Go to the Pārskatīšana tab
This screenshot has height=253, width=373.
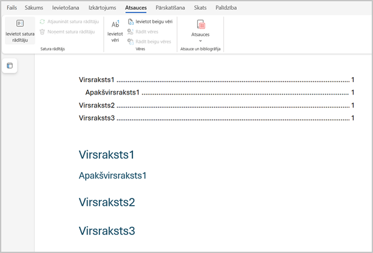[x=170, y=7]
